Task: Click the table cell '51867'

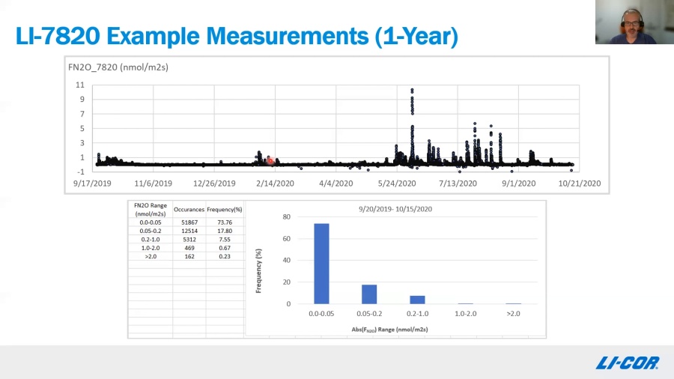Action: [189, 222]
